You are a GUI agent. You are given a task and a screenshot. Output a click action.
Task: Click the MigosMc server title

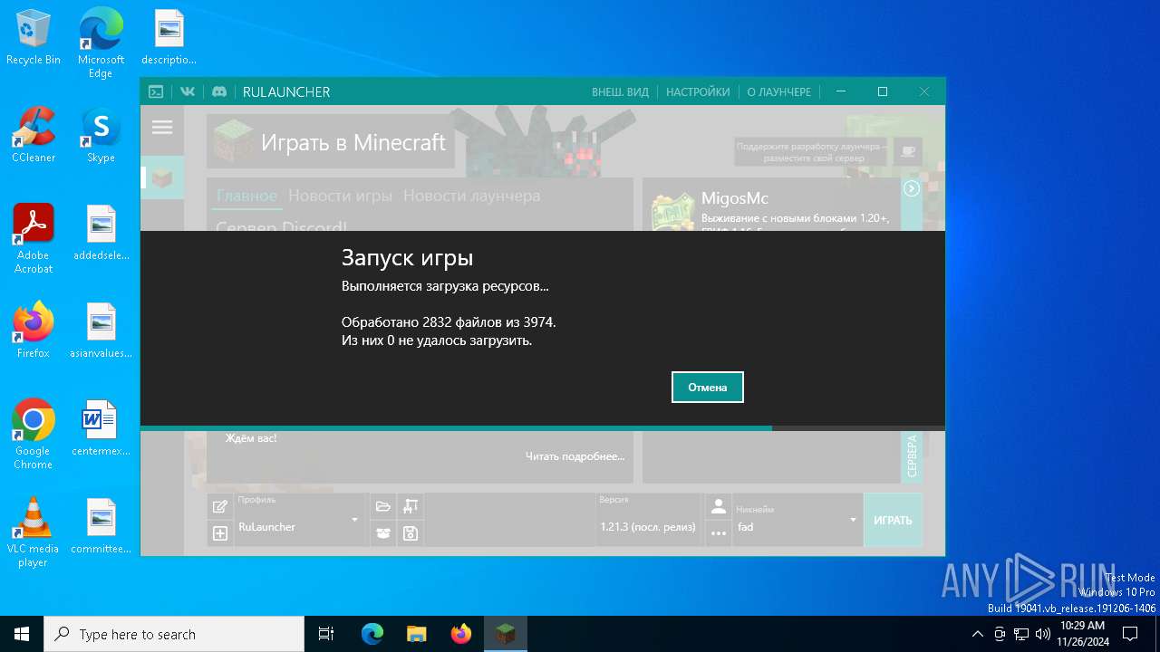pos(734,198)
